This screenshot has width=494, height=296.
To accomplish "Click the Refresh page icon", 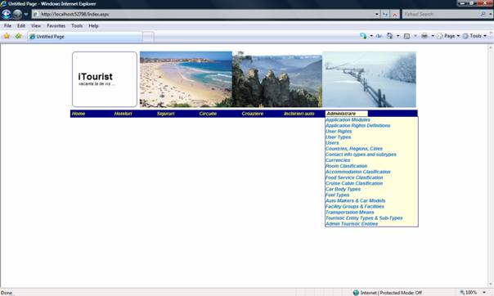I will pos(385,14).
